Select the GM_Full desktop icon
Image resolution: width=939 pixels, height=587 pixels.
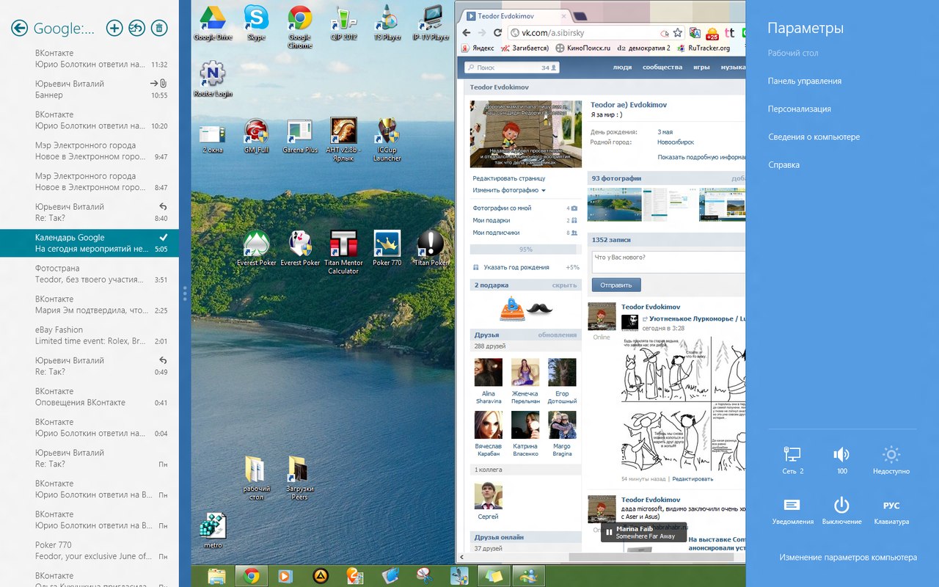[257, 136]
